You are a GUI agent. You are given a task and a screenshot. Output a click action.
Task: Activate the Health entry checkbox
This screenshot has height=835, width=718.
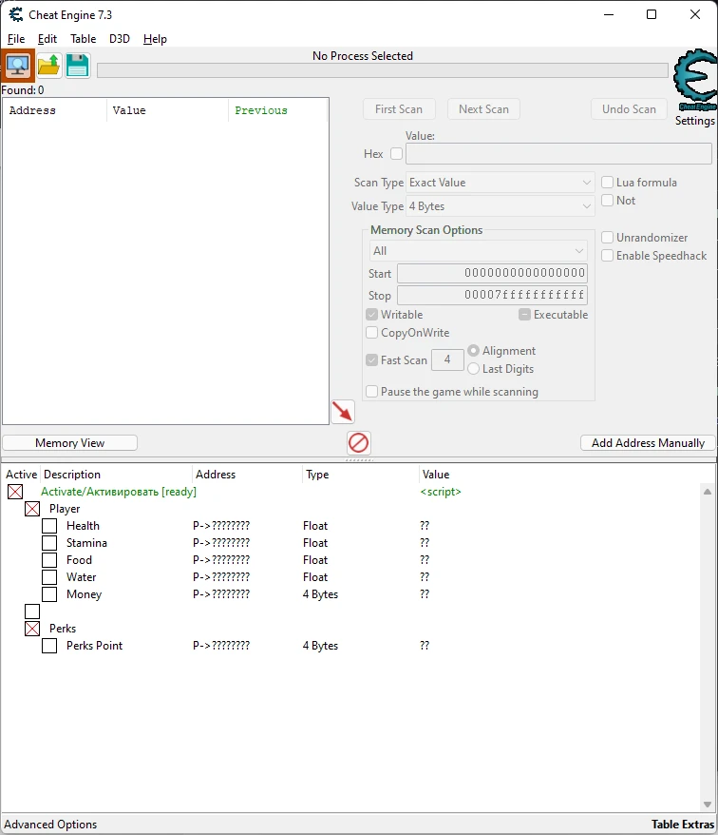pyautogui.click(x=49, y=526)
